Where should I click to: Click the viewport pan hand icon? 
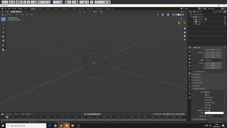click(x=184, y=32)
